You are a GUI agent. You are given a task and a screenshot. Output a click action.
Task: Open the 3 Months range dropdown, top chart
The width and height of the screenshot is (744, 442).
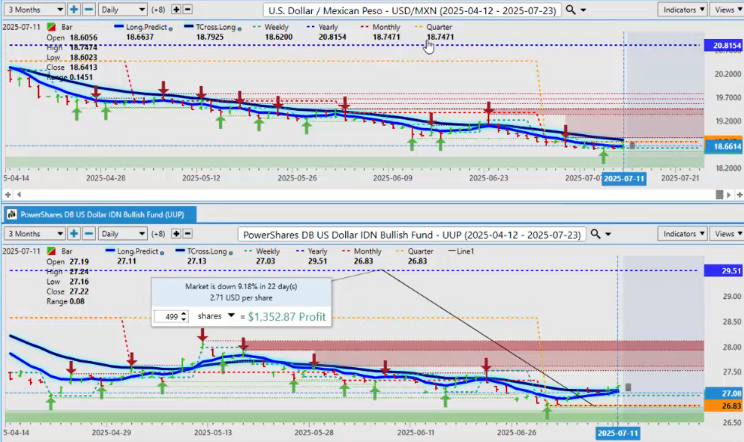[34, 10]
